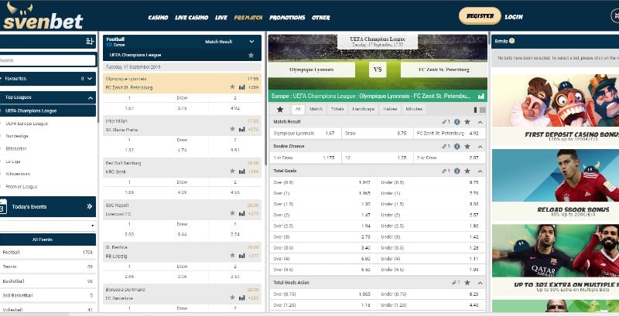
Task: Switch markets to two-column layout
Action: pos(482,110)
